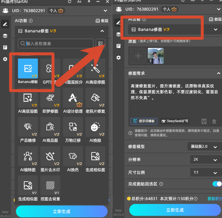Image resolution: width=222 pixels, height=218 pixels.
Task: Expand the UID account chevron in right panel
Action: tap(218, 9)
